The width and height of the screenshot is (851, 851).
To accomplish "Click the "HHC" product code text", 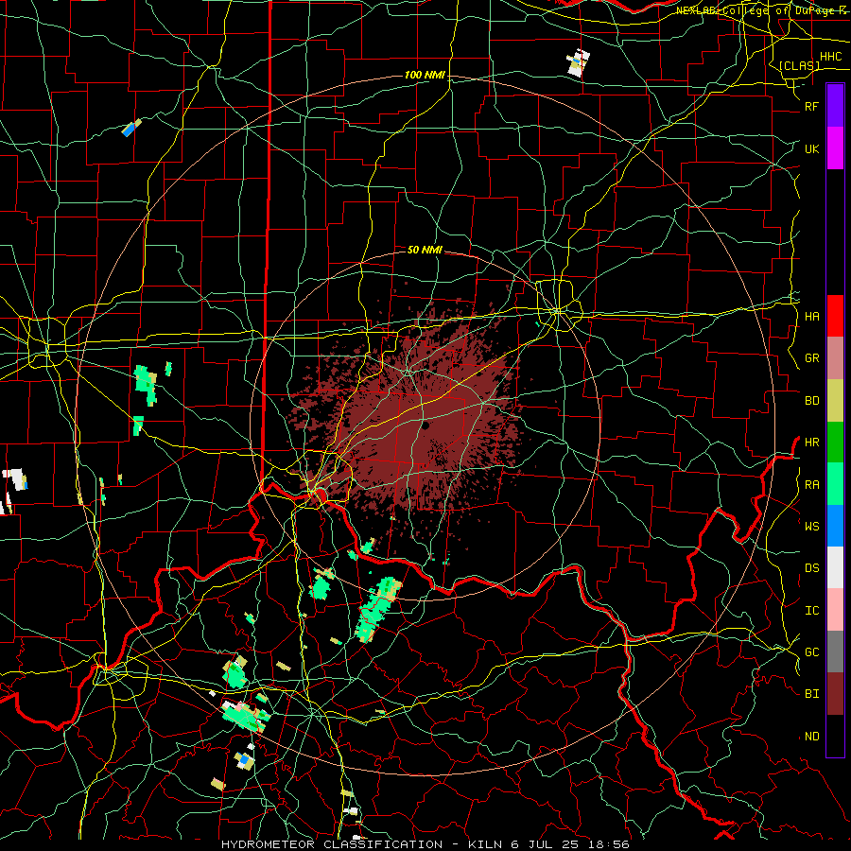I will click(x=830, y=57).
